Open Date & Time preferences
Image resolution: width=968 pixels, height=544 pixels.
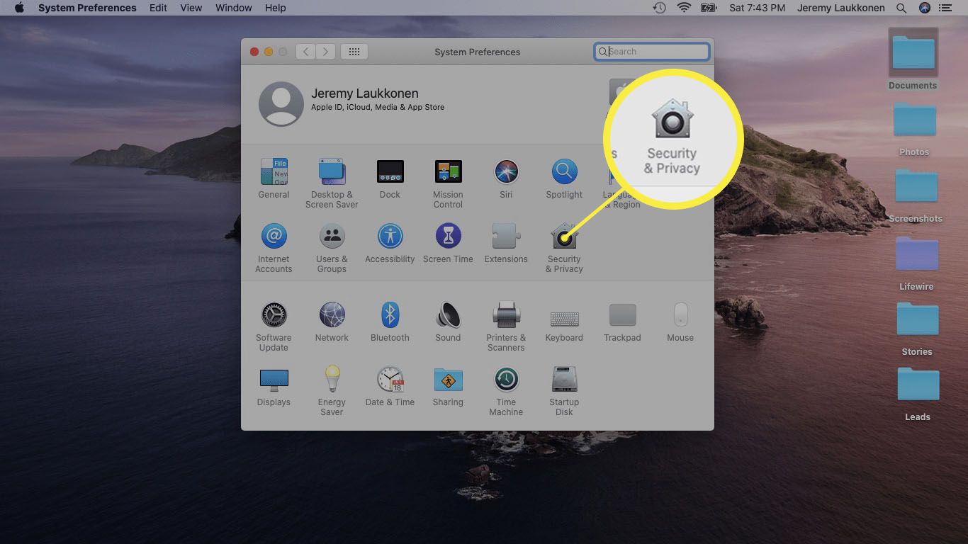(x=390, y=386)
